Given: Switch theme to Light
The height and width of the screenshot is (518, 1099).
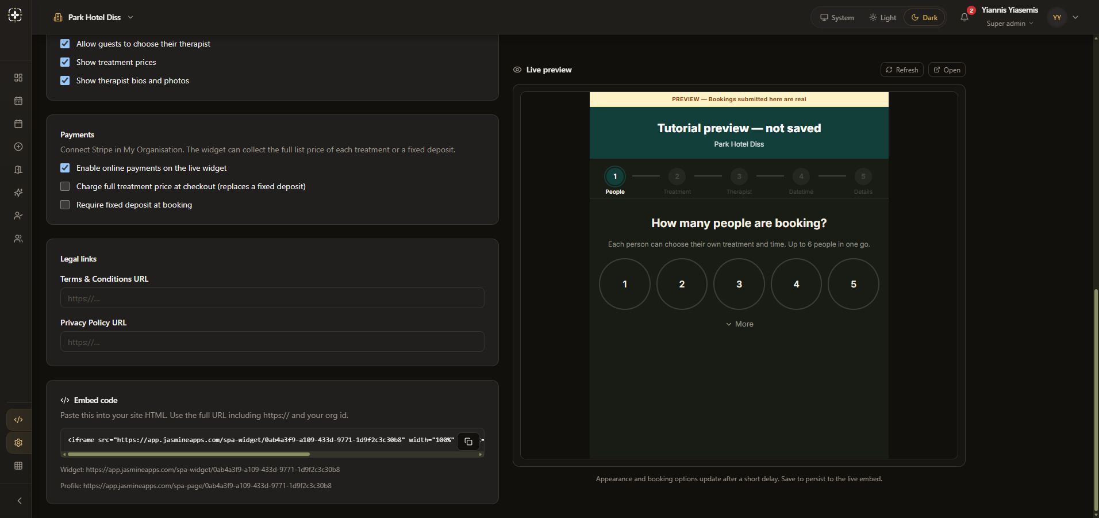Looking at the screenshot, I should click(882, 17).
